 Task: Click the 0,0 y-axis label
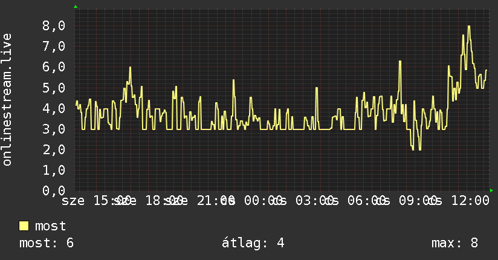point(54,190)
